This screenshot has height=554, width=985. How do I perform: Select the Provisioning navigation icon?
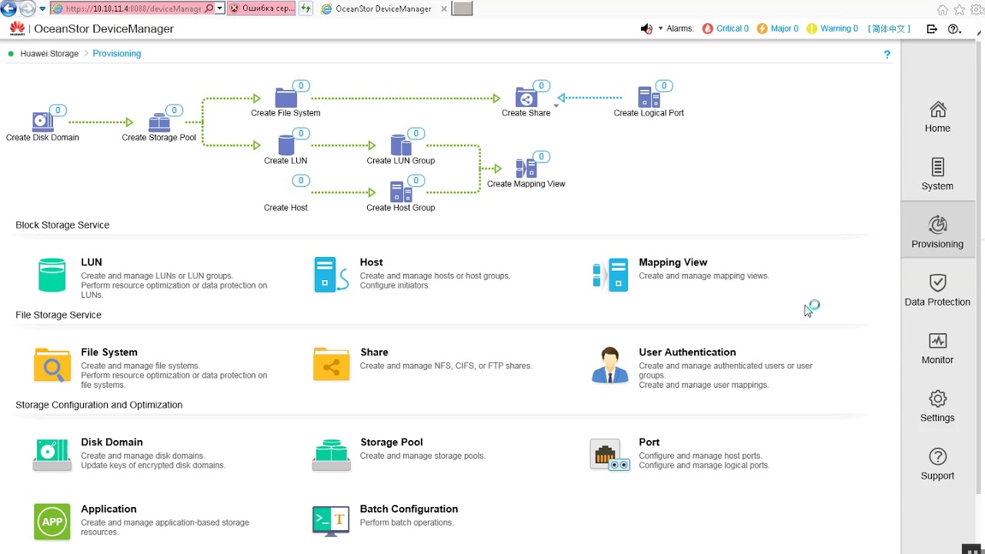point(937,225)
